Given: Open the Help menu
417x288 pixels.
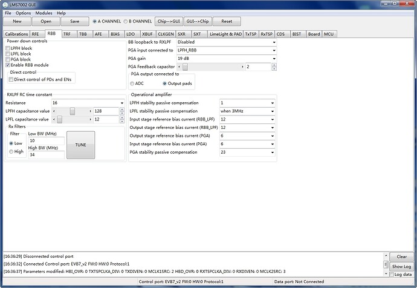Looking at the screenshot, I should pyautogui.click(x=61, y=13).
